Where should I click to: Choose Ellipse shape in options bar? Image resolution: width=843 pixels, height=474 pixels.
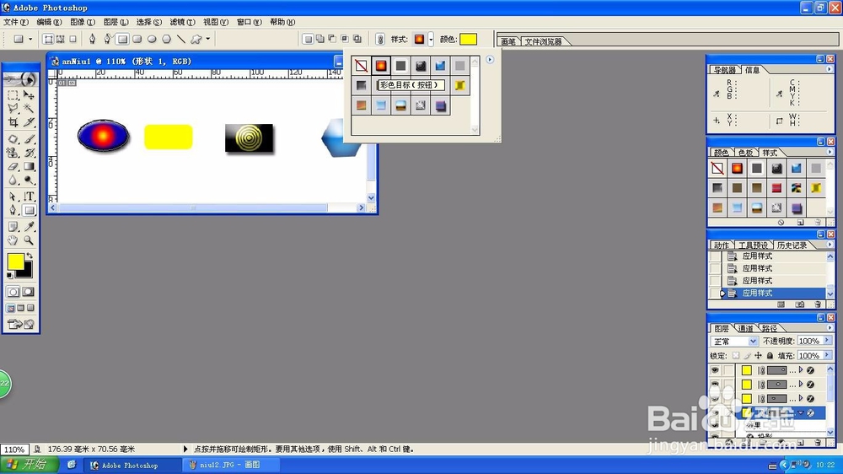pos(152,39)
